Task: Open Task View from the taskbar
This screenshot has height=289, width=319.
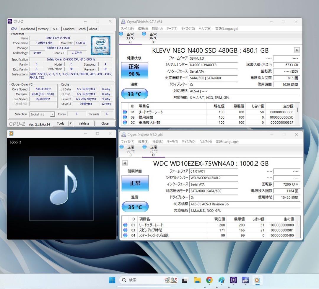Action: click(185, 280)
